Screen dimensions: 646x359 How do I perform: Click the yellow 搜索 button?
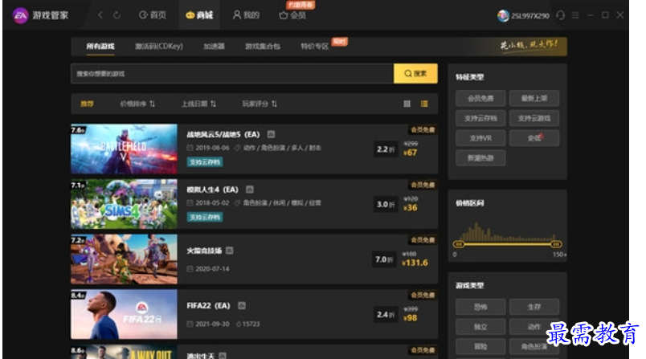tap(415, 74)
